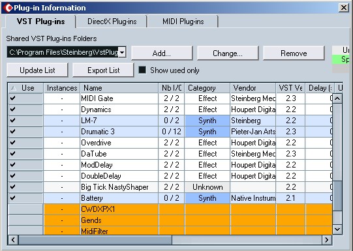353x251 pixels.
Task: Uncheck Use for DoubleDelay
Action: pos(13,176)
